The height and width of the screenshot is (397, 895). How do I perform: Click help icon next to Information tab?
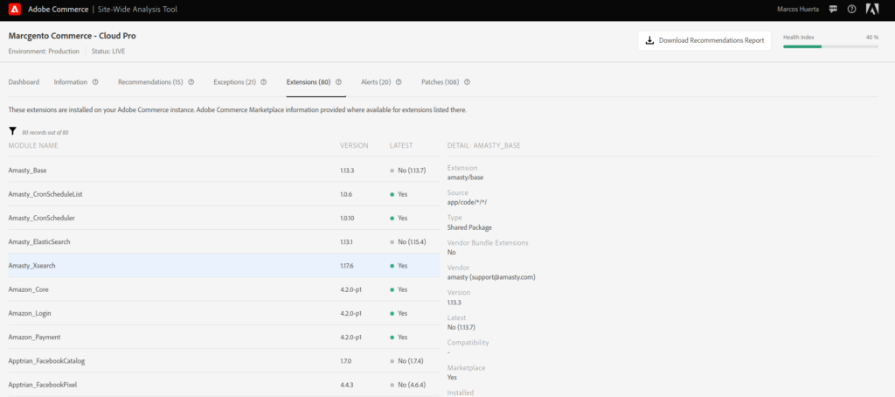[95, 81]
